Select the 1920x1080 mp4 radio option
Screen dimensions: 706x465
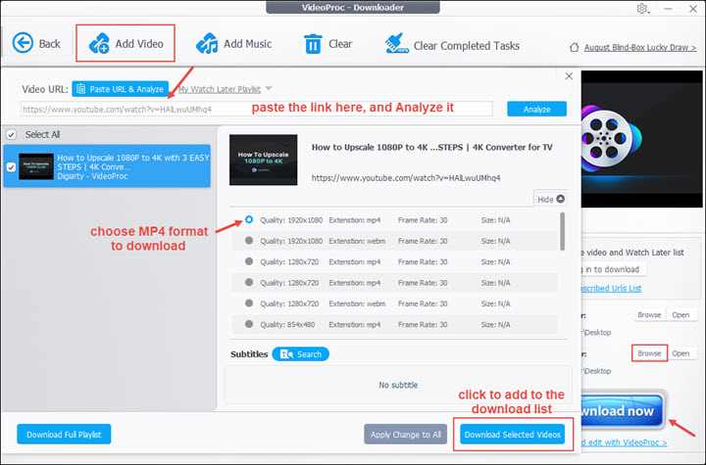point(249,219)
